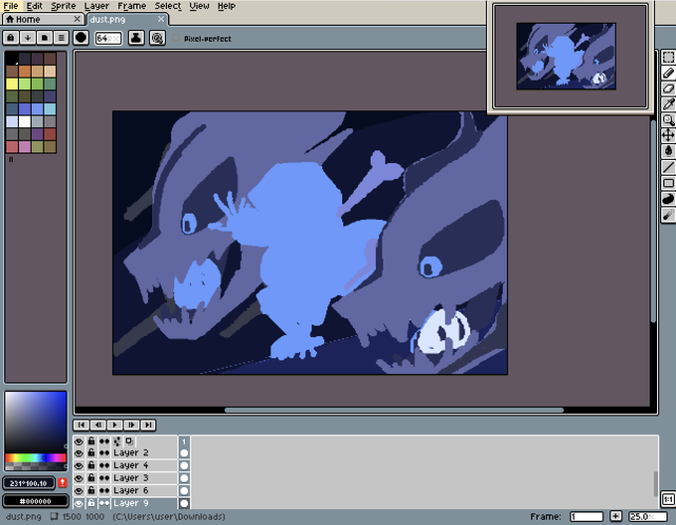
Task: Open the ink type selector
Action: pyautogui.click(x=136, y=38)
